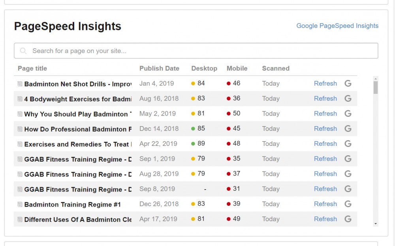Viewport: 395px width, 246px height.
Task: Click page icon beside 4 Bodyweight Exercises
Action: coord(20,99)
